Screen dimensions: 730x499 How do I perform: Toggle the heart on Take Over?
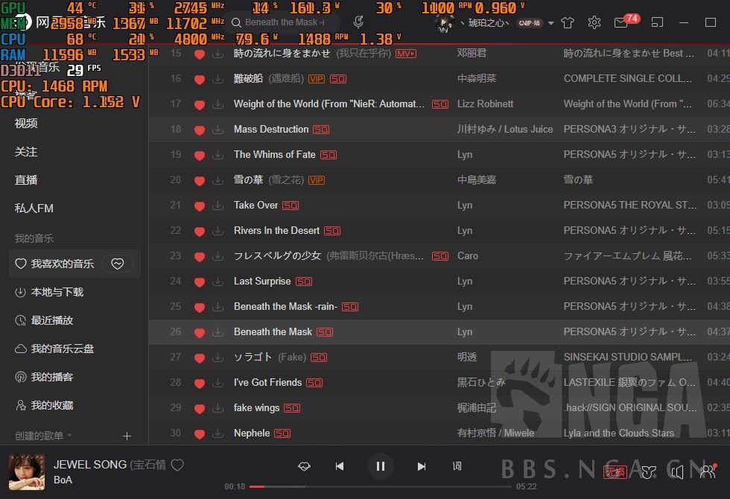pos(199,206)
